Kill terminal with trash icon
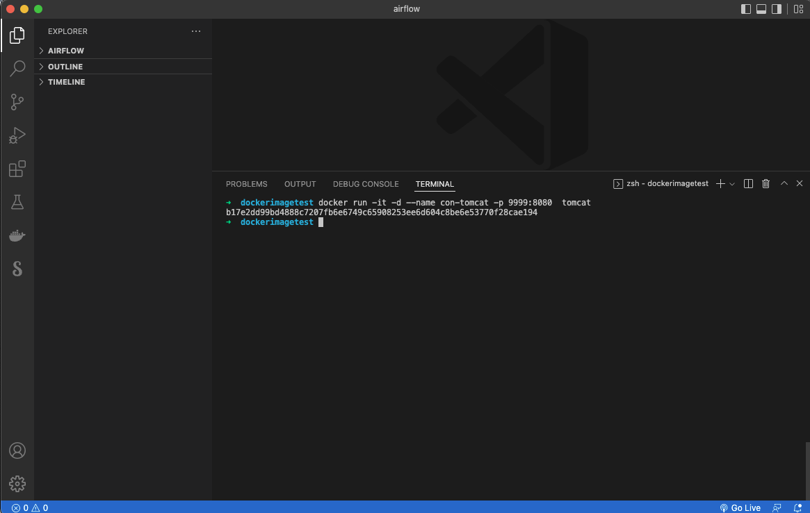810x513 pixels. pos(766,183)
